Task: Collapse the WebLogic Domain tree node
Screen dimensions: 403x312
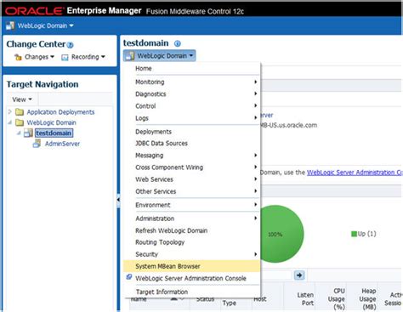Action: coord(10,122)
